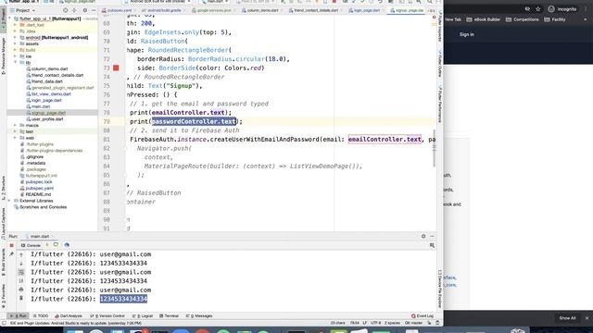Click collapse all icon in Project panel
The width and height of the screenshot is (593, 333).
click(74, 10)
